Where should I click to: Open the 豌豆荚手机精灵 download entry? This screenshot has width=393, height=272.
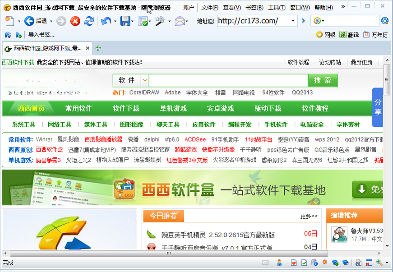tap(218, 235)
